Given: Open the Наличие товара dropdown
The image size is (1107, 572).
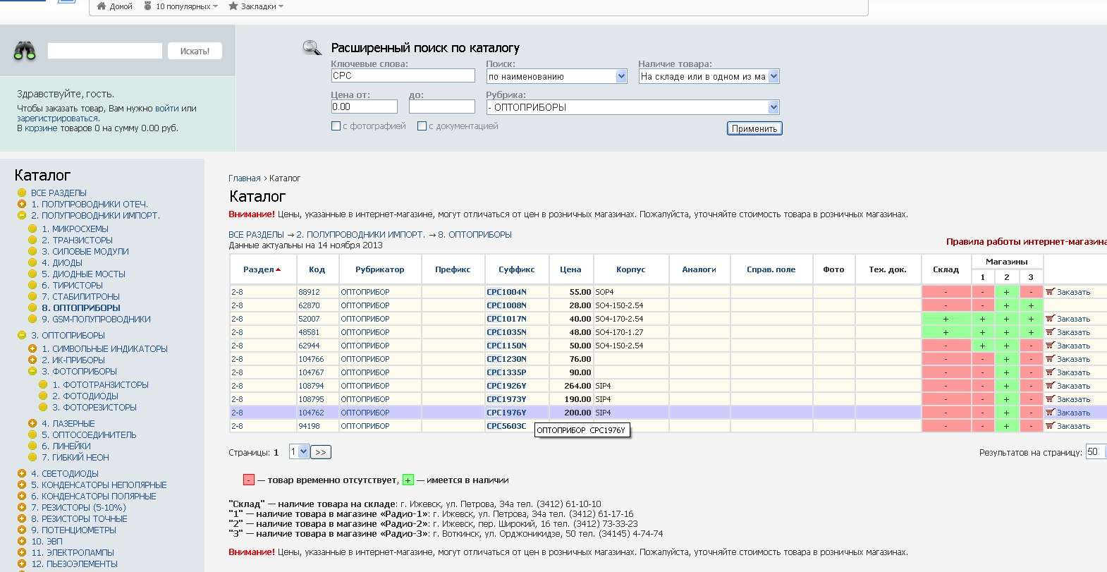Looking at the screenshot, I should tap(709, 76).
